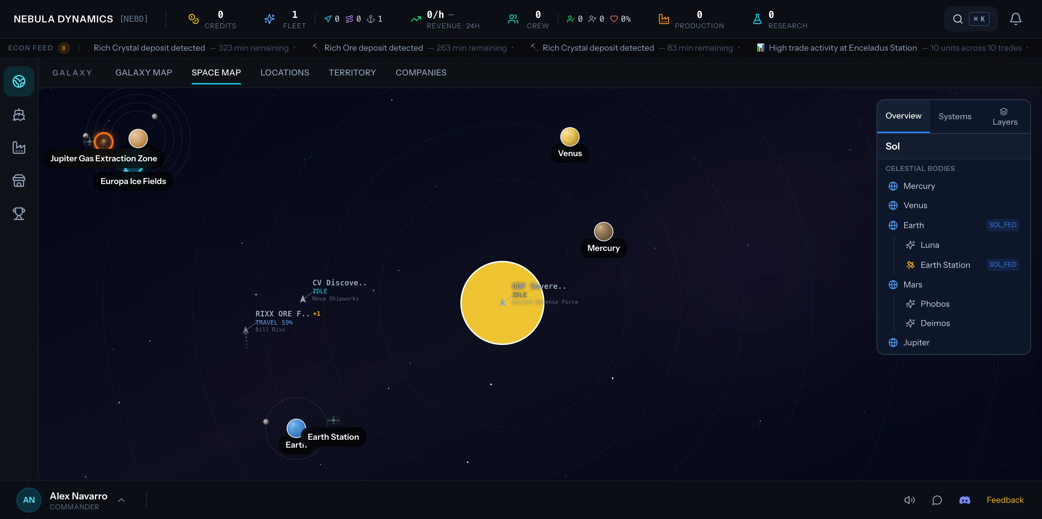Viewport: 1042px width, 519px height.
Task: Open the Market storefront icon in sidebar
Action: coord(19,181)
